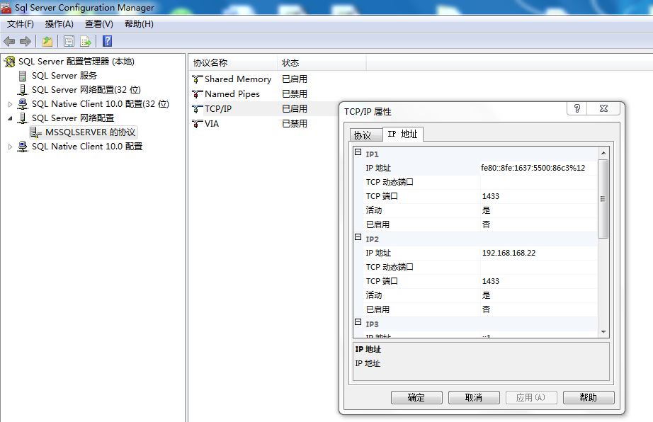This screenshot has width=653, height=422.
Task: Select SQL Server 网络配置(32 位) tree item
Action: [86, 90]
